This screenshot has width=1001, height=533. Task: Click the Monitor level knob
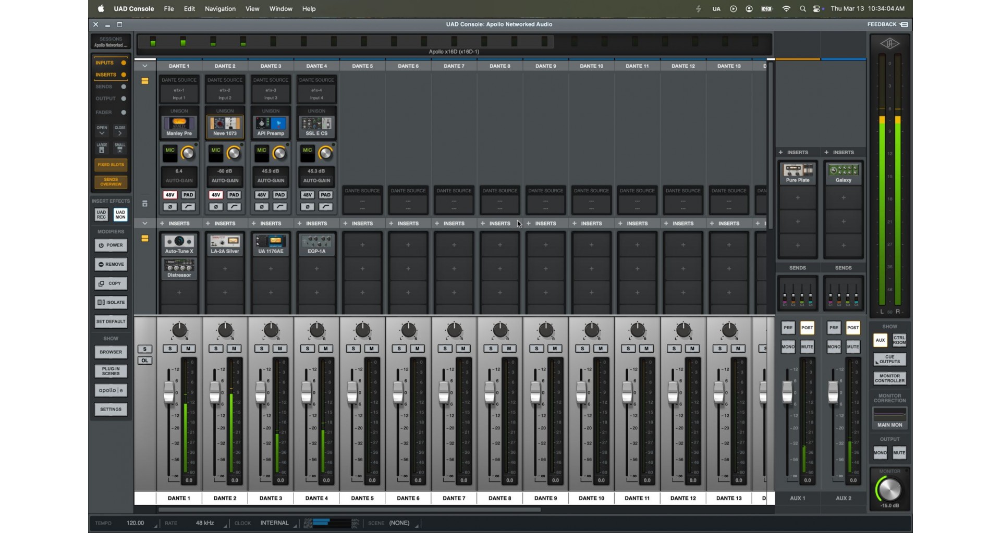coord(889,490)
